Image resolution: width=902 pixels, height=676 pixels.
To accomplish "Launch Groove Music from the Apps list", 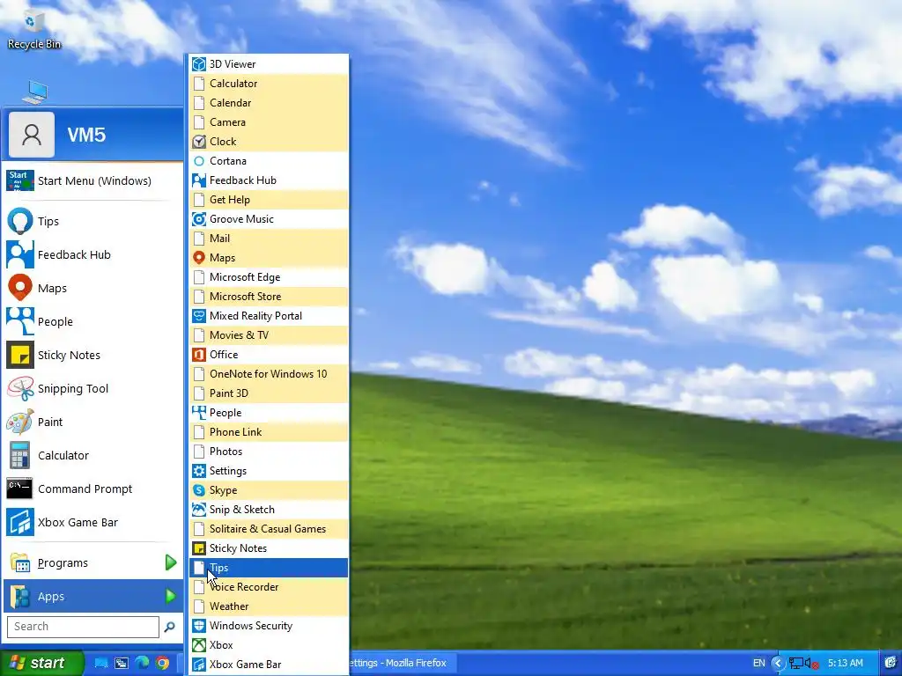I will pos(269,219).
